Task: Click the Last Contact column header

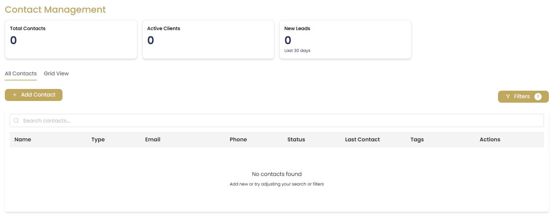Action: tap(362, 139)
